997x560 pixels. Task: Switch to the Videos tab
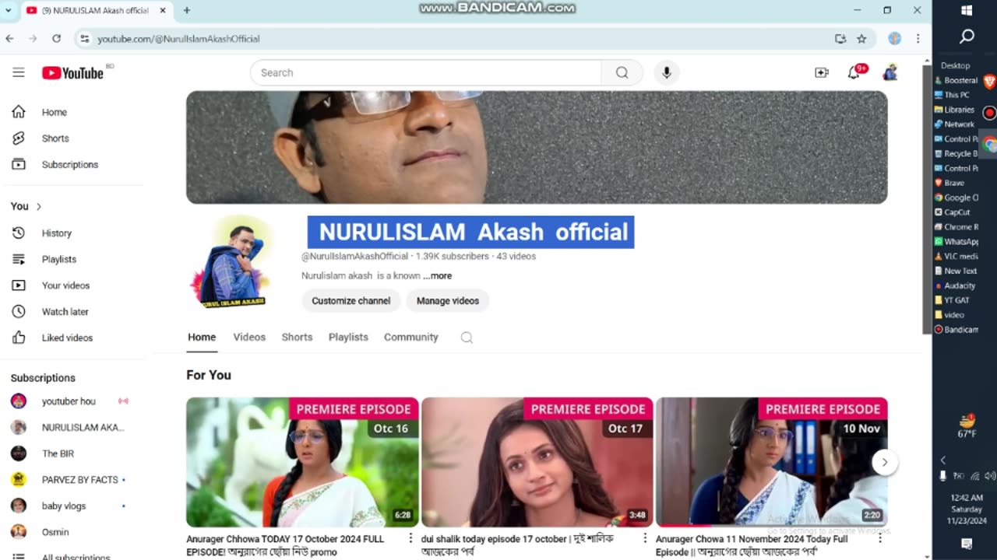point(249,338)
